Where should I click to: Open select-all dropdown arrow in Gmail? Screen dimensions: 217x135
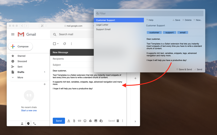point(58,44)
